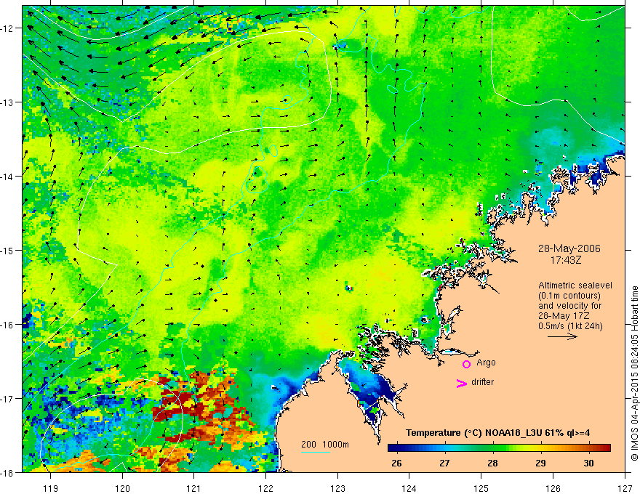Click the vertical IMOS copyright timestamp text
The image size is (640, 494).
pyautogui.click(x=634, y=373)
